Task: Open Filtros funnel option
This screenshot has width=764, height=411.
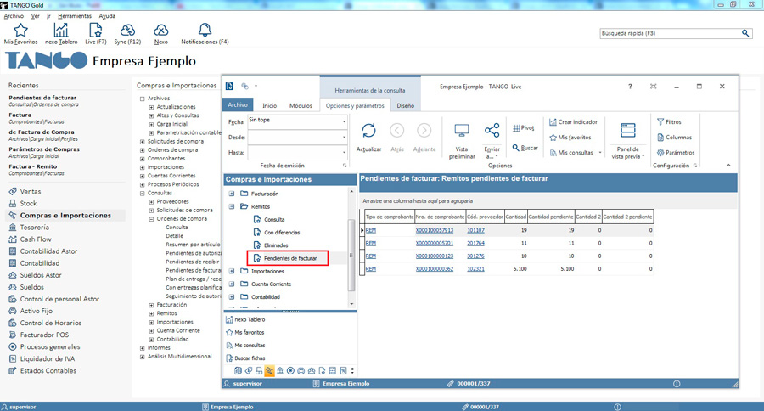Action: [669, 122]
